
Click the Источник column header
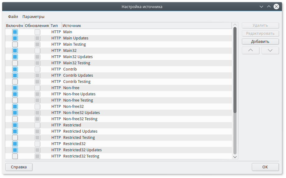click(147, 26)
